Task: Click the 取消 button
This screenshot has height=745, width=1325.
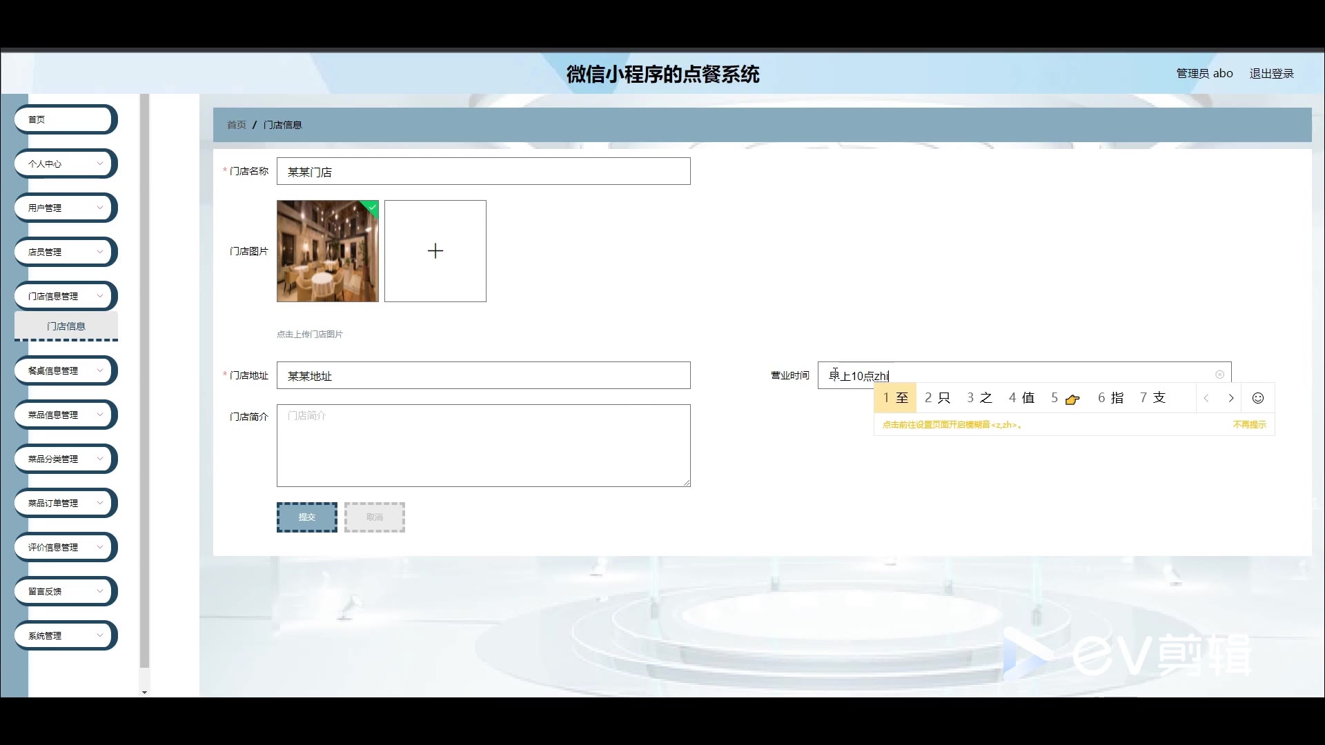Action: (x=375, y=517)
